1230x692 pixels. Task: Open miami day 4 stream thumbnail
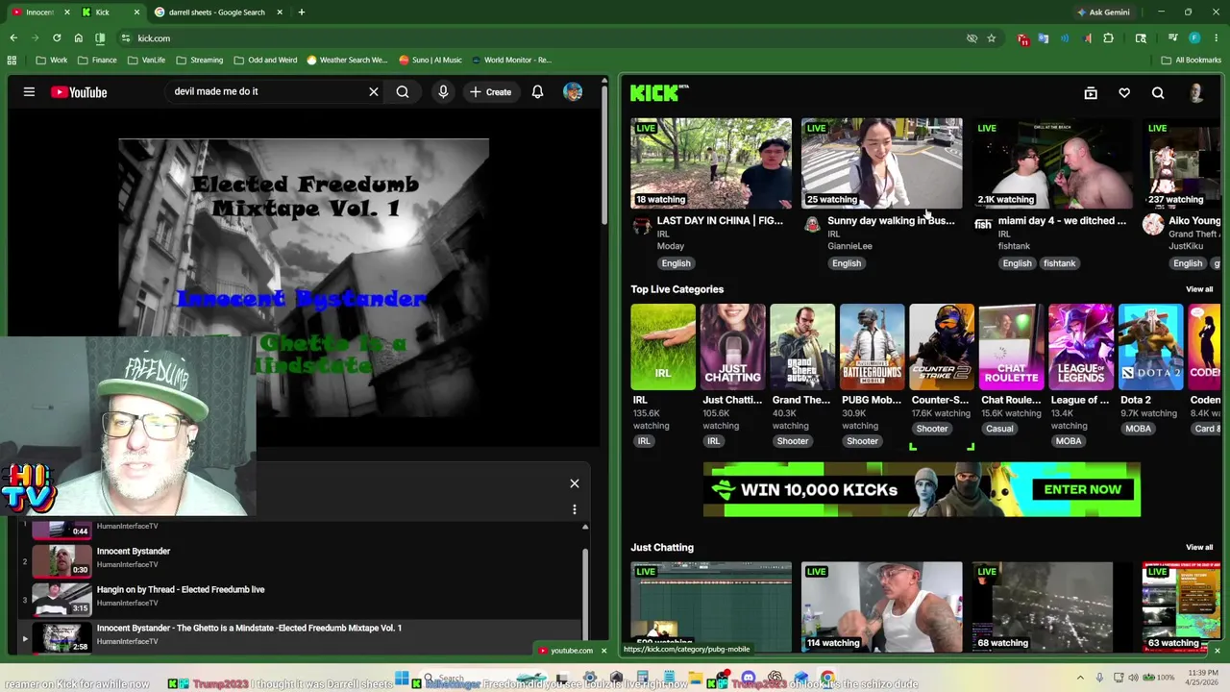click(x=1052, y=162)
